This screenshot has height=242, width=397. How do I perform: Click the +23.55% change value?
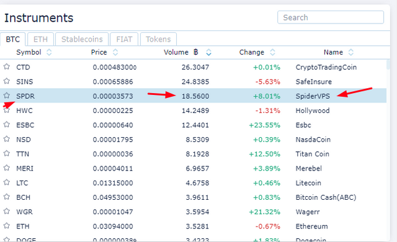(x=265, y=125)
